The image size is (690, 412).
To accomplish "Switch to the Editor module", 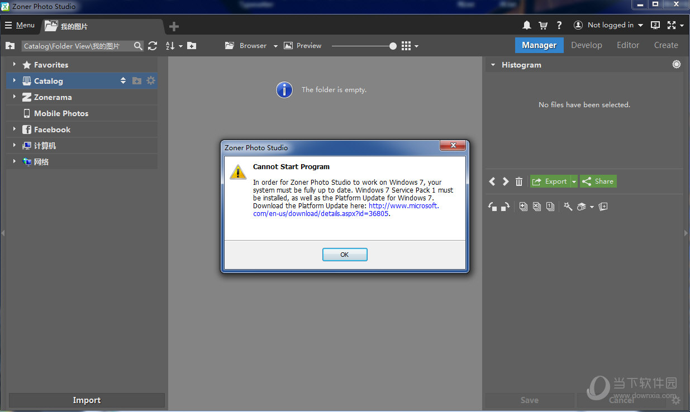I will pos(628,45).
